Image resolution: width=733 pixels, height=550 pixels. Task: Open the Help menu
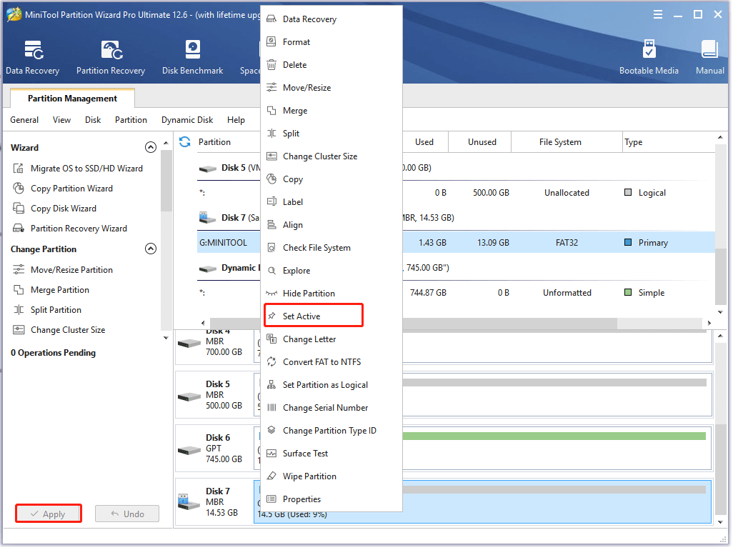[x=236, y=120]
